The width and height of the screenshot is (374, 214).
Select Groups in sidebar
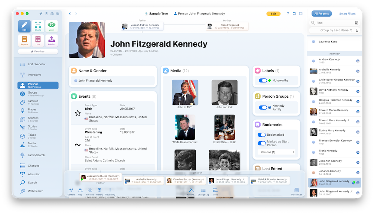[38, 94]
